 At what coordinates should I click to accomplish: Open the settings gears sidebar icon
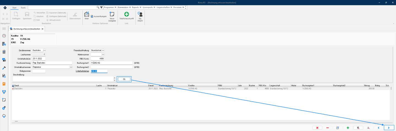4,108
